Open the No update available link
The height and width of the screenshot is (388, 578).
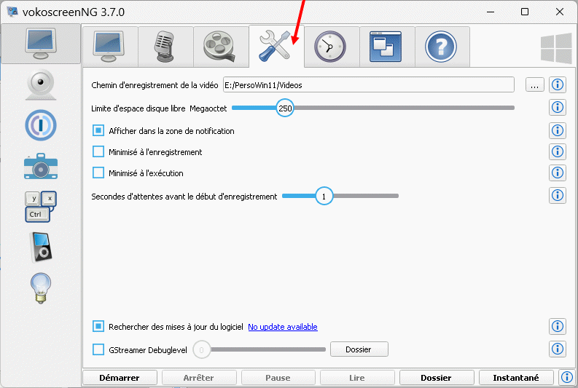point(283,327)
